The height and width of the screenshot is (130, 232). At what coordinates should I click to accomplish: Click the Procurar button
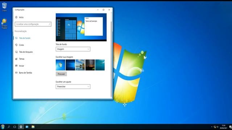pyautogui.click(x=61, y=74)
